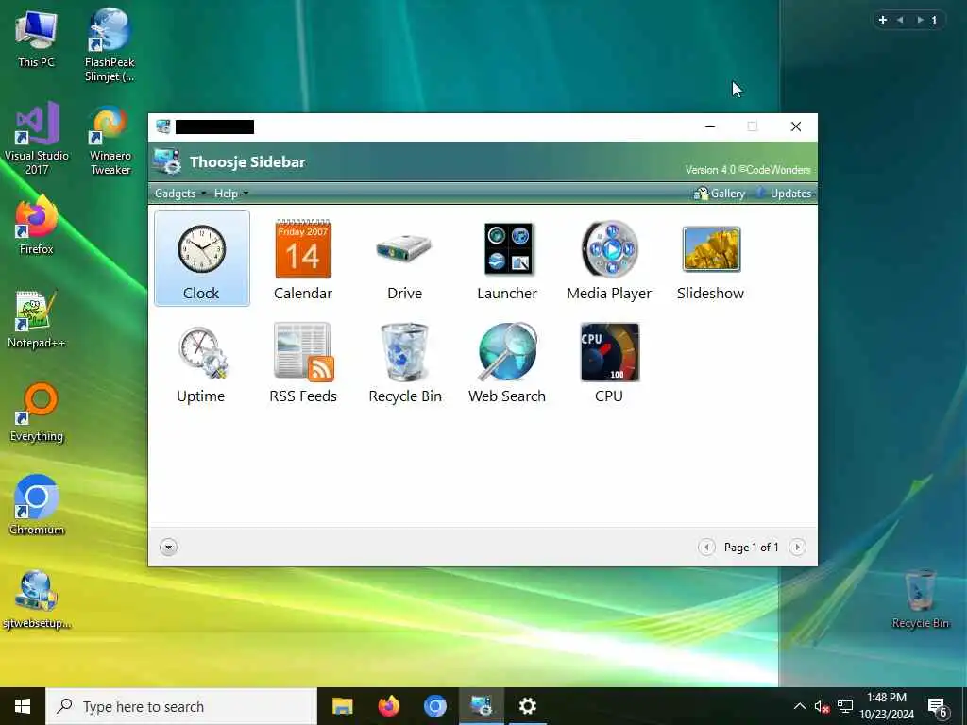The width and height of the screenshot is (967, 725).
Task: Click the Thoosje Sidebar taskbar button
Action: pyautogui.click(x=481, y=706)
